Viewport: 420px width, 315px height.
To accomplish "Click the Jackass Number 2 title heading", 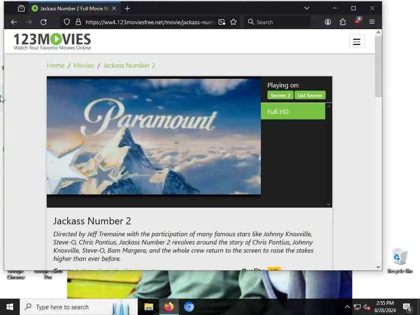I will coord(92,221).
